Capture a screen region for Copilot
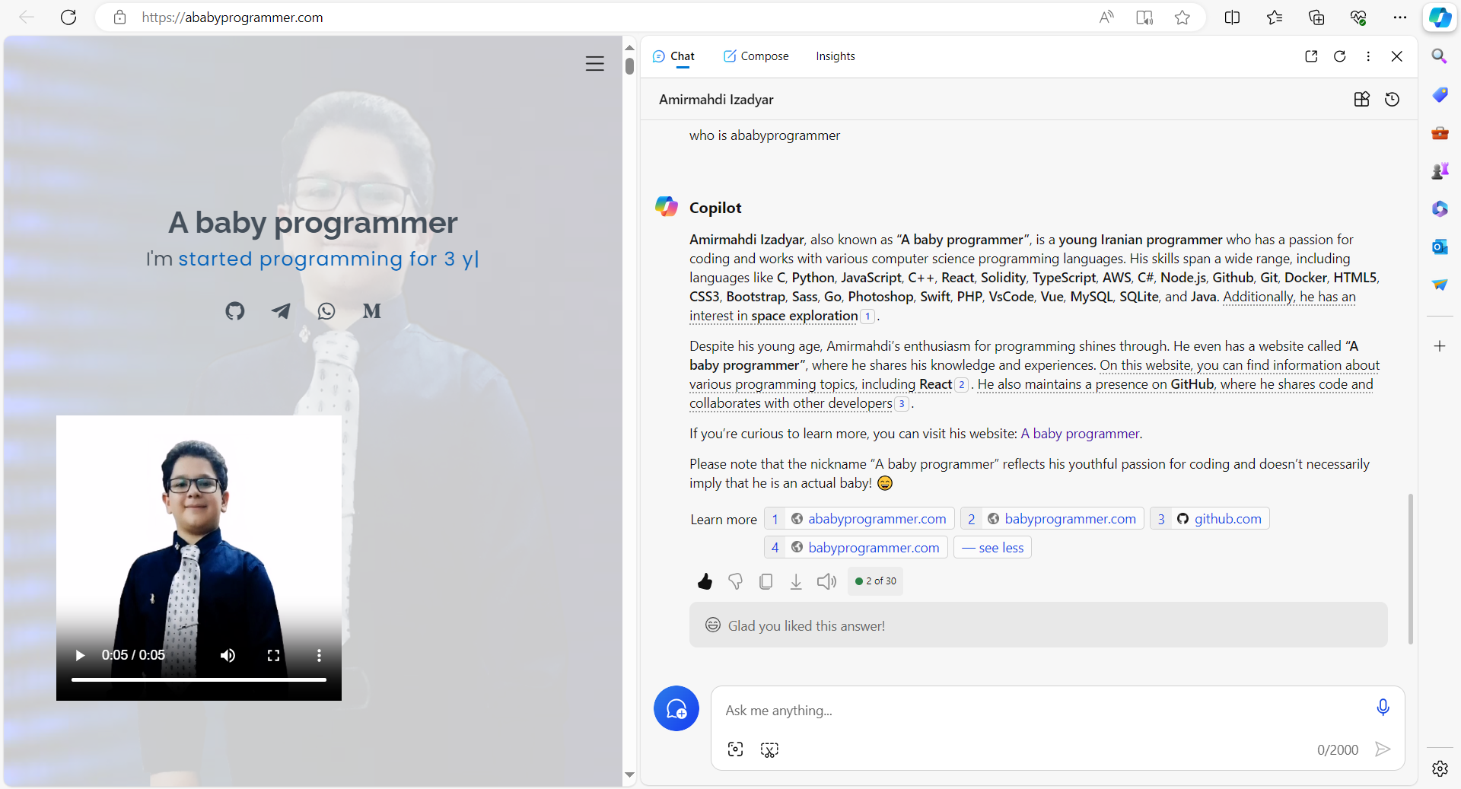This screenshot has width=1461, height=789. [769, 749]
